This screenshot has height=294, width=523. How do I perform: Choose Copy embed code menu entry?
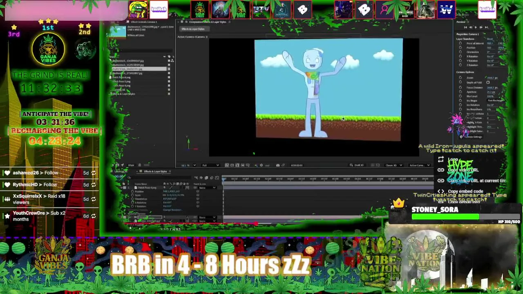(465, 191)
